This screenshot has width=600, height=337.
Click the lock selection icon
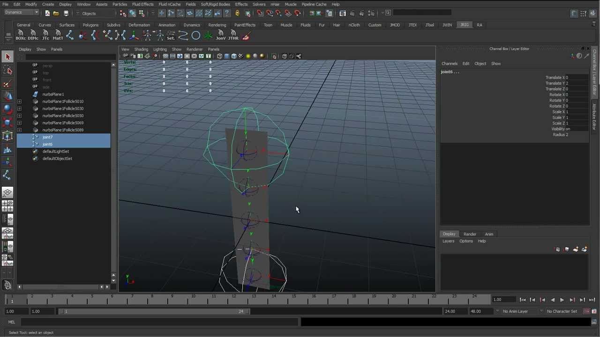coord(237,13)
